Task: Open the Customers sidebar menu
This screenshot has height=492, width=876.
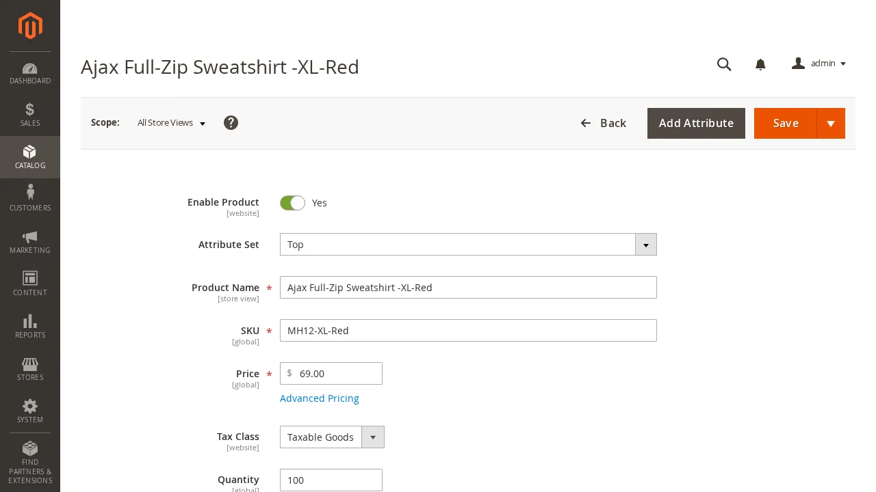Action: click(30, 200)
